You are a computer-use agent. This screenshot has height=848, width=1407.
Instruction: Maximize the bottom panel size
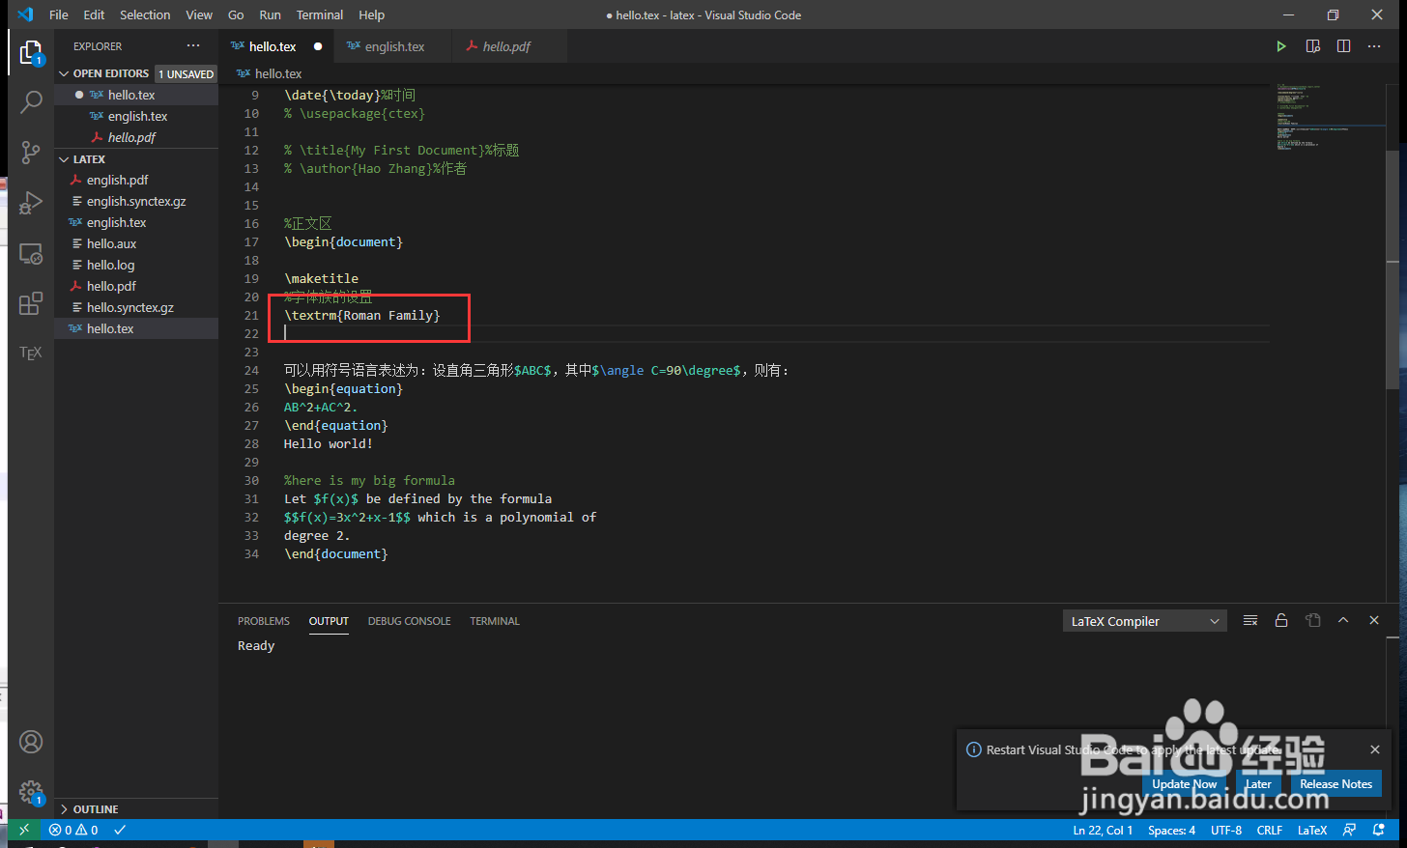[1343, 621]
